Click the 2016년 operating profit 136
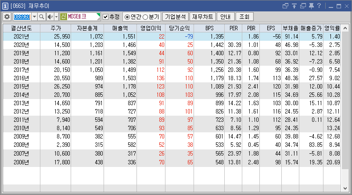This screenshot has height=195, width=352. (160, 78)
